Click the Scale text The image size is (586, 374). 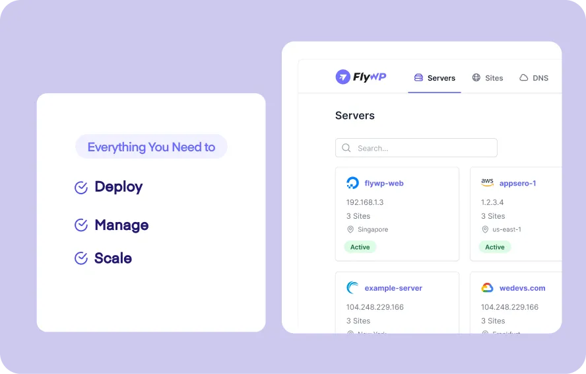click(x=113, y=258)
